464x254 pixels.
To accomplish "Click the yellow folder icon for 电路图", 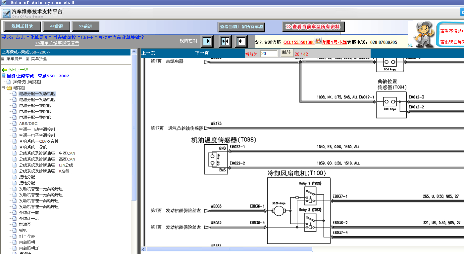I will [x=9, y=88].
